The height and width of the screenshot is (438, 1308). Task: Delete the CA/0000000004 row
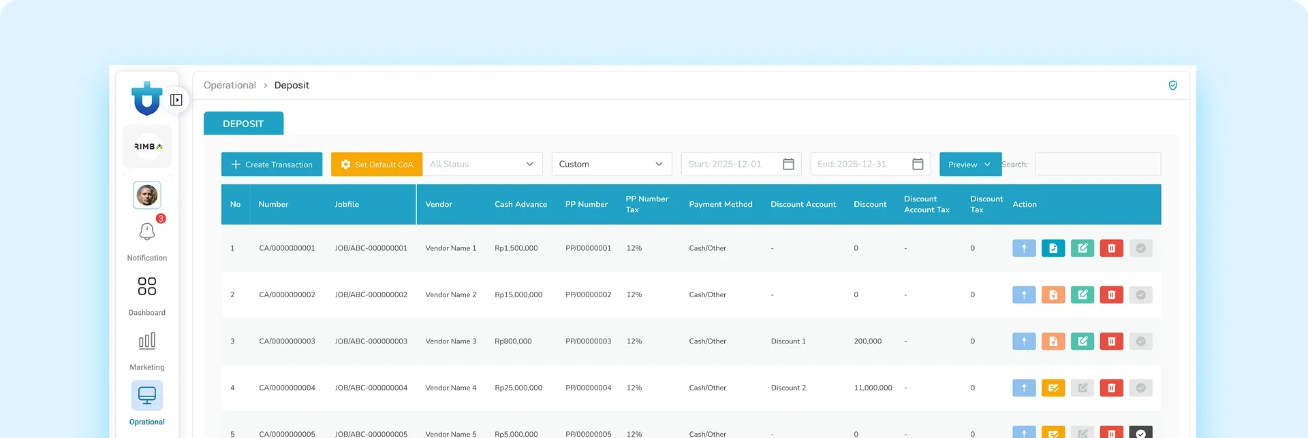pyautogui.click(x=1112, y=388)
